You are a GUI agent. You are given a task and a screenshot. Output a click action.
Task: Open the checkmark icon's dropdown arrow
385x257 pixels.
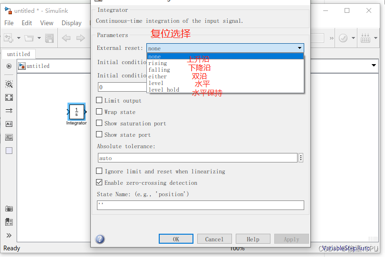tap(353, 38)
